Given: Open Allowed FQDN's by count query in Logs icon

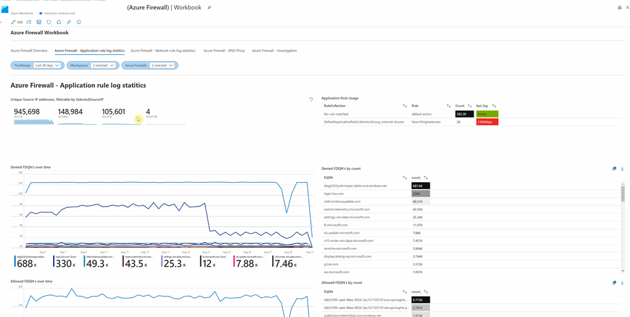Looking at the screenshot, I should [x=614, y=283].
